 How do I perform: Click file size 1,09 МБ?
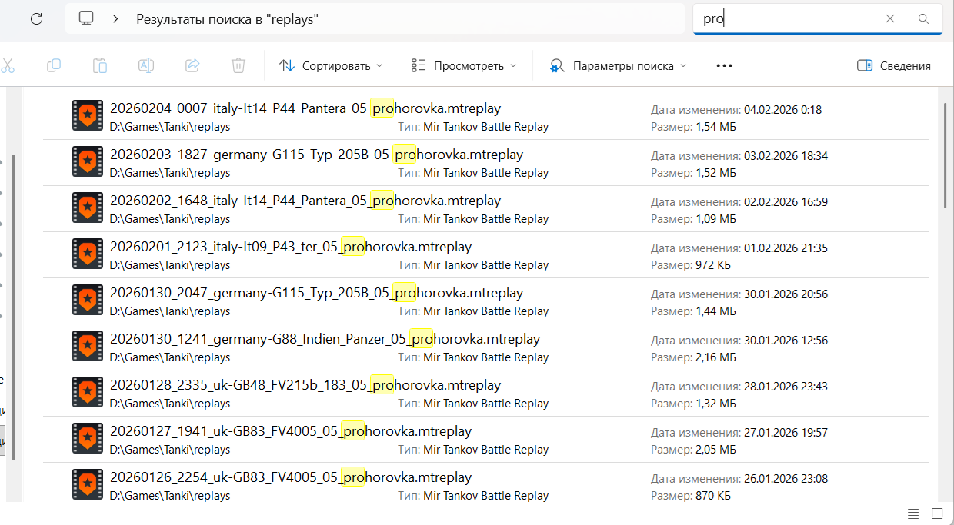(x=715, y=219)
